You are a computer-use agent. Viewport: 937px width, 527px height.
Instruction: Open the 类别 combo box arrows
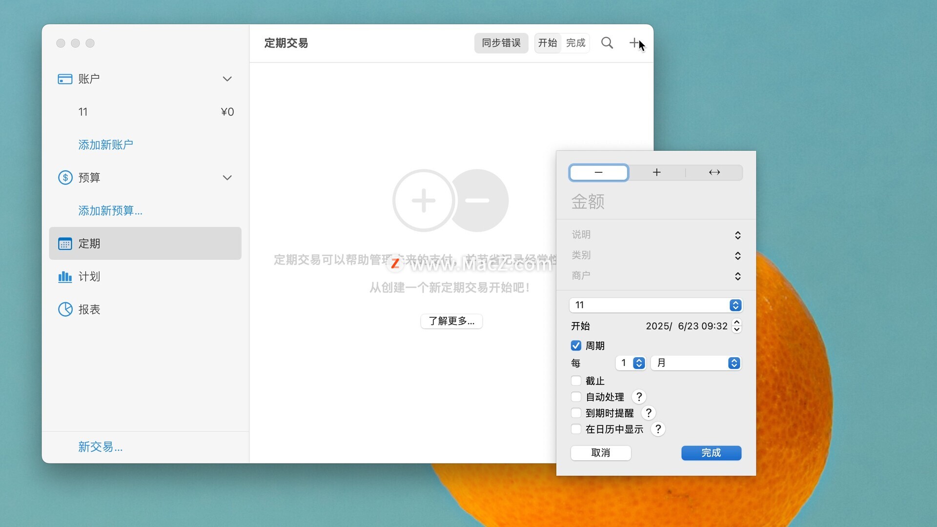[737, 256]
